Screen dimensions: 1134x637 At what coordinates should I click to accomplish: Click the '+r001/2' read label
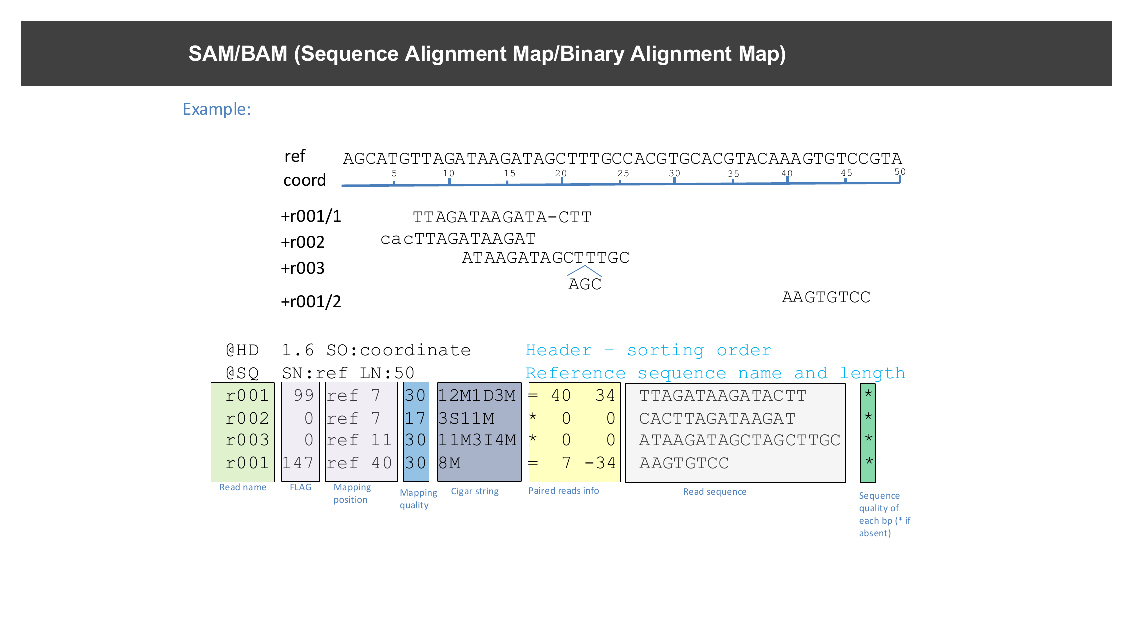[x=311, y=302]
